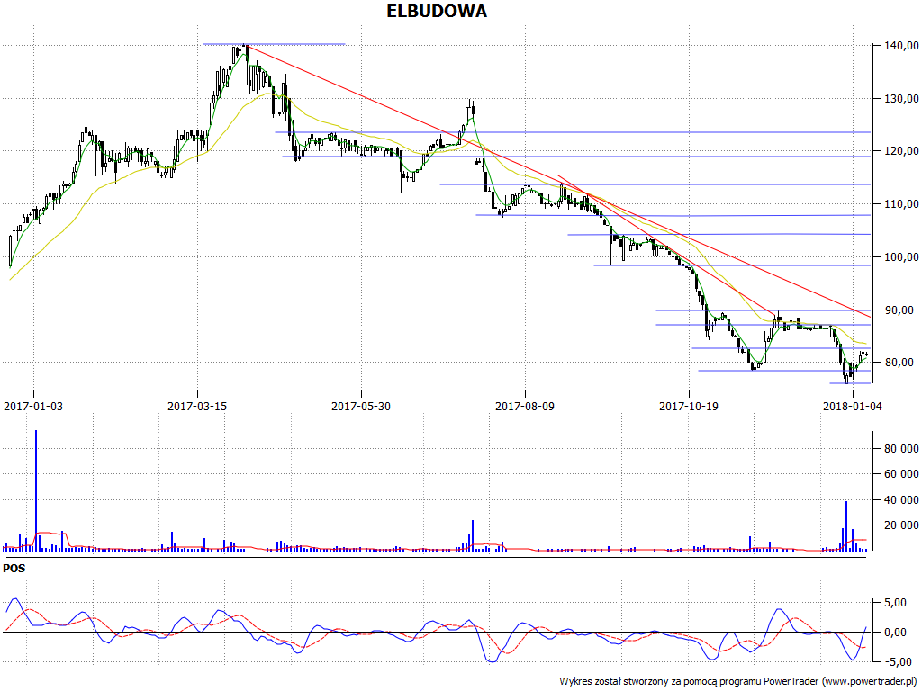
Task: Click the tall volume spike near January 2018
Action: click(846, 525)
